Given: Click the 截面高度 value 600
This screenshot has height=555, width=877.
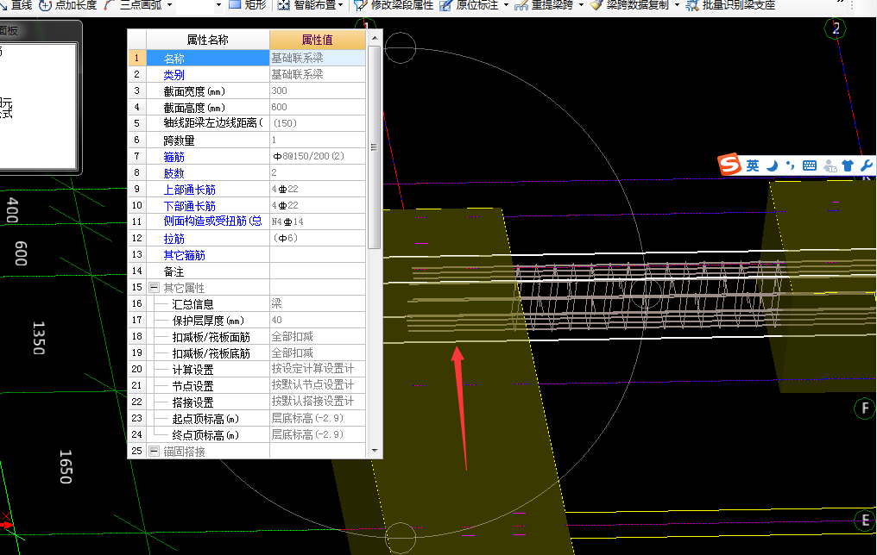Looking at the screenshot, I should click(x=317, y=107).
